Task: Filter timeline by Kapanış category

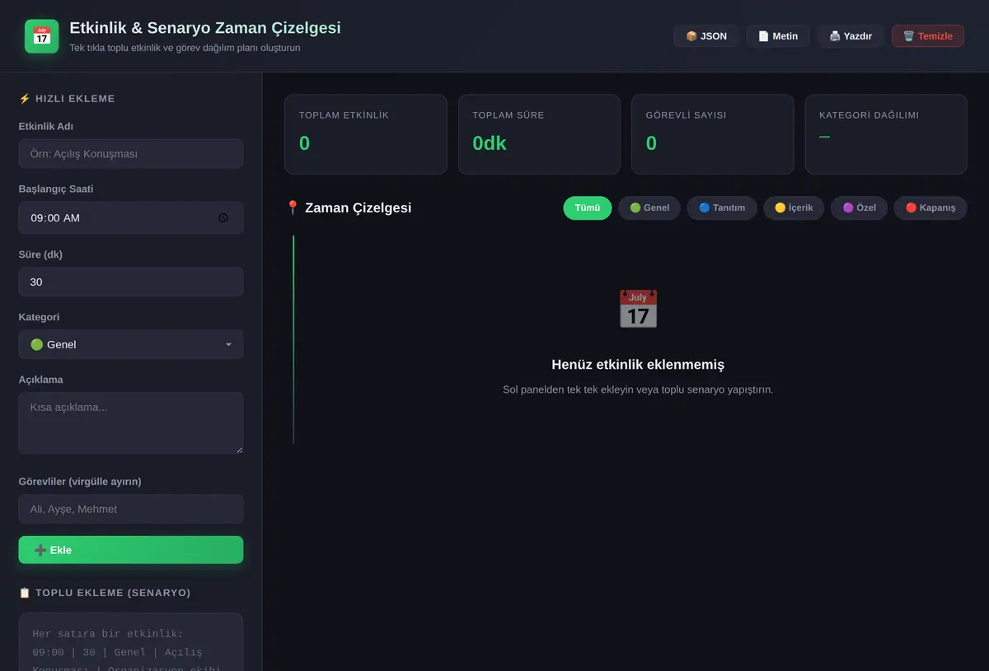Action: click(930, 208)
